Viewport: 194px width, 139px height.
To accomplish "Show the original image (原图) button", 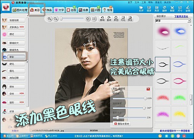I will [x=116, y=19].
